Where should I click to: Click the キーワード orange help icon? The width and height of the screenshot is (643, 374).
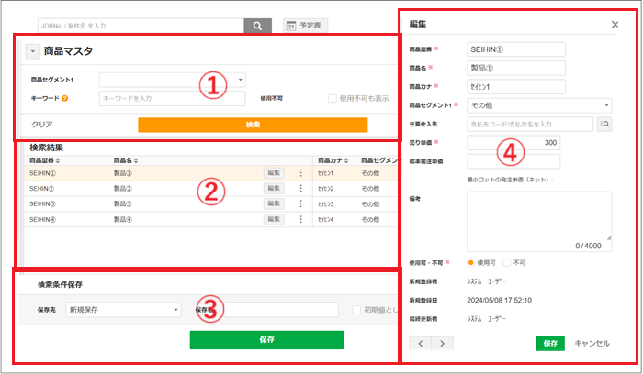(x=65, y=98)
